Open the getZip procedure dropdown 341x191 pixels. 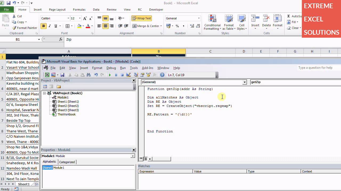tap(295, 82)
